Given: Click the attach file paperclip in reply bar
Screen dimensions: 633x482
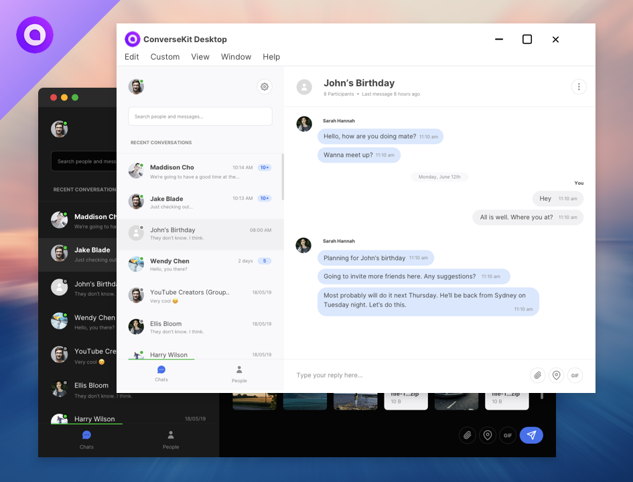Looking at the screenshot, I should coord(537,375).
